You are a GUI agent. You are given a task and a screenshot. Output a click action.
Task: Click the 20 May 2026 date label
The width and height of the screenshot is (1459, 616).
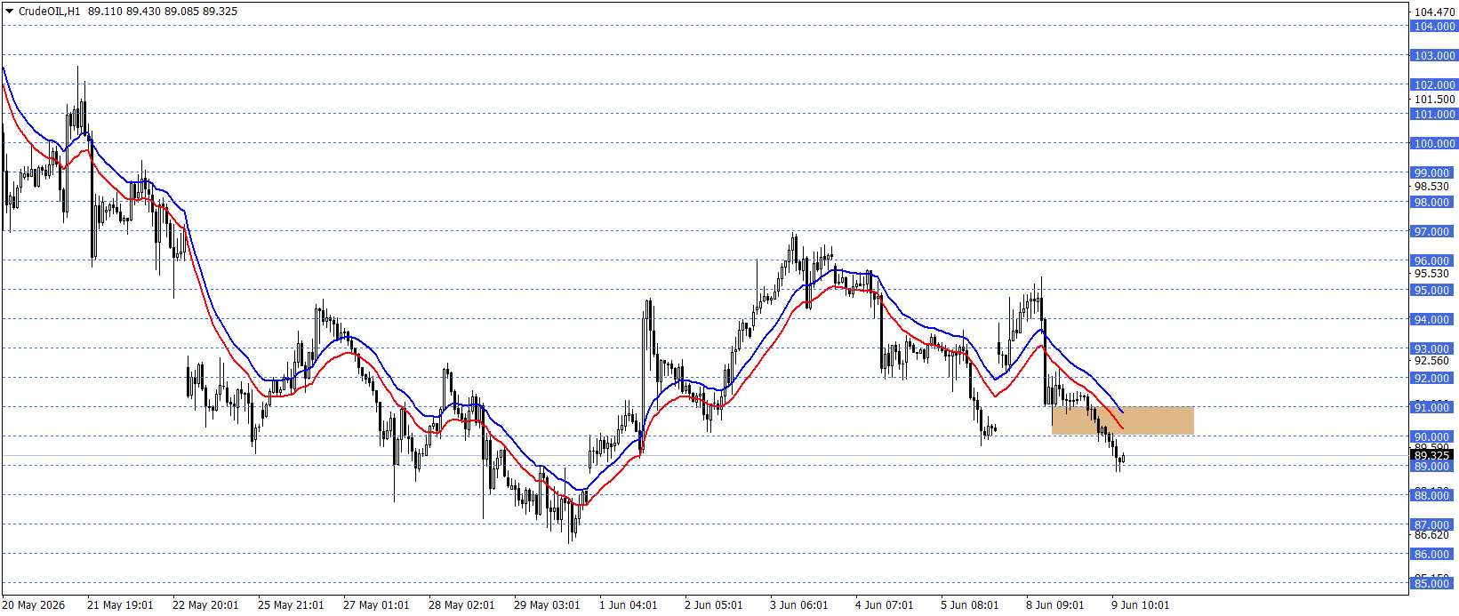coord(34,605)
